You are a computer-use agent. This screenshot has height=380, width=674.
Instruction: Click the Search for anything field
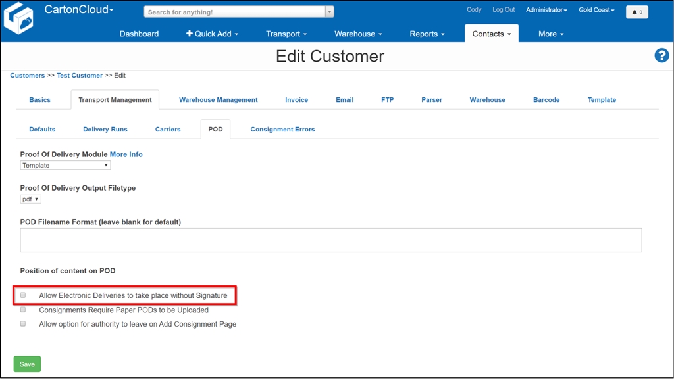tap(235, 12)
